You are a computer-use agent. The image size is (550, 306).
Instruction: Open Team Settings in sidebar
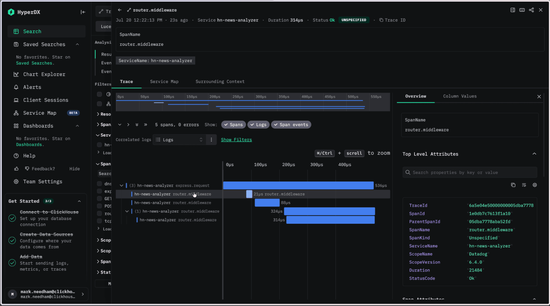(43, 182)
